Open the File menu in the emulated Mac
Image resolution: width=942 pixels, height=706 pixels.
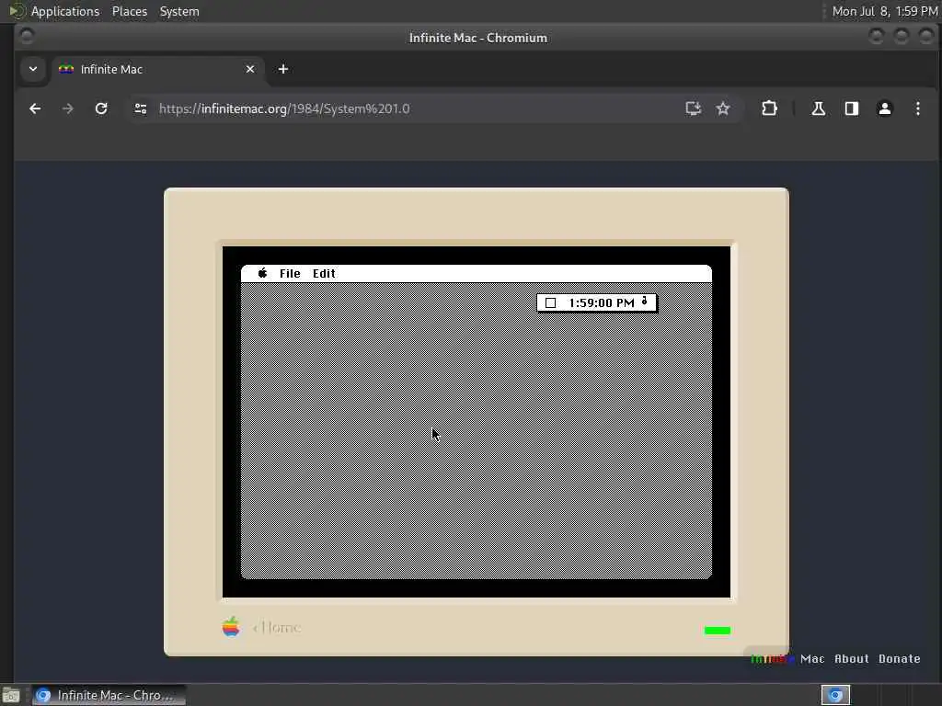290,273
